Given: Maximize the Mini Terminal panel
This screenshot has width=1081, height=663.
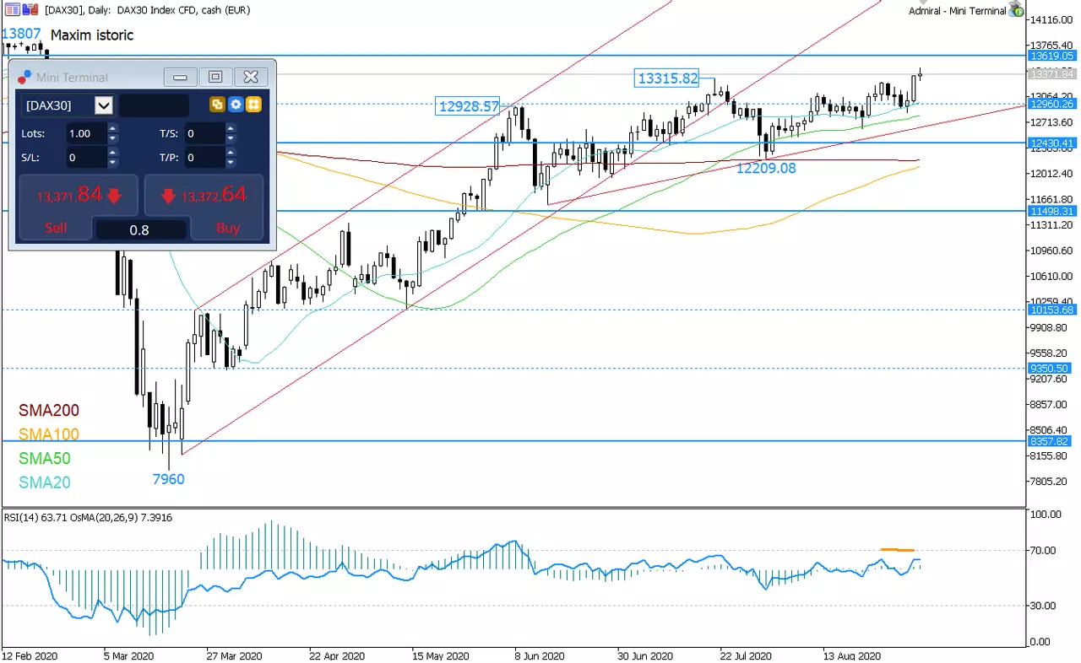Looking at the screenshot, I should pyautogui.click(x=215, y=77).
